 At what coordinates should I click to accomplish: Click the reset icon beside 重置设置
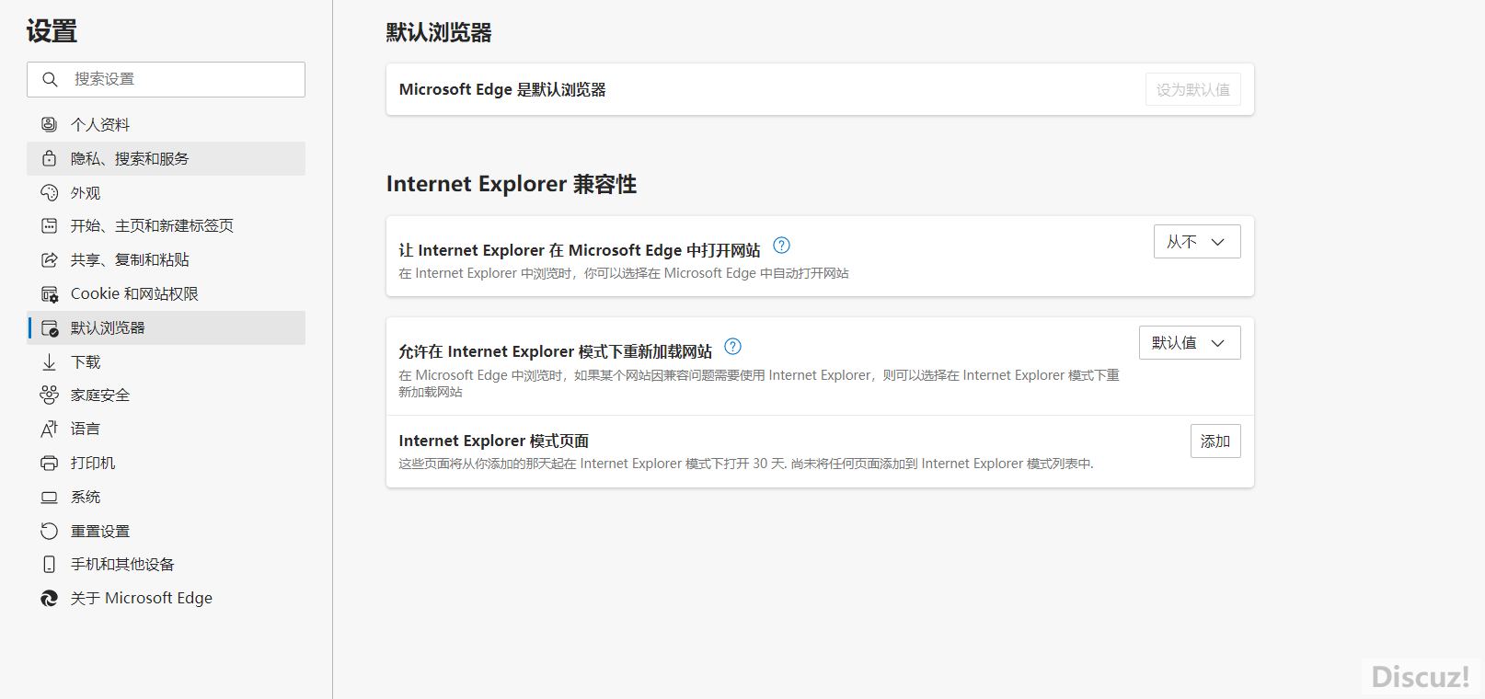(50, 531)
